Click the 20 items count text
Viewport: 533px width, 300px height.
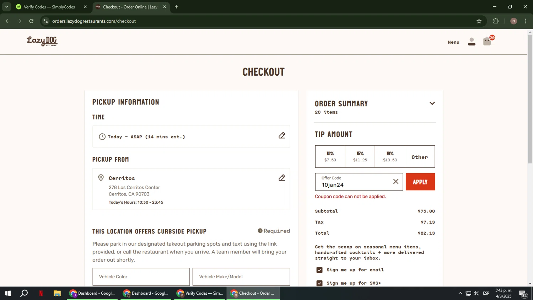[x=326, y=112]
